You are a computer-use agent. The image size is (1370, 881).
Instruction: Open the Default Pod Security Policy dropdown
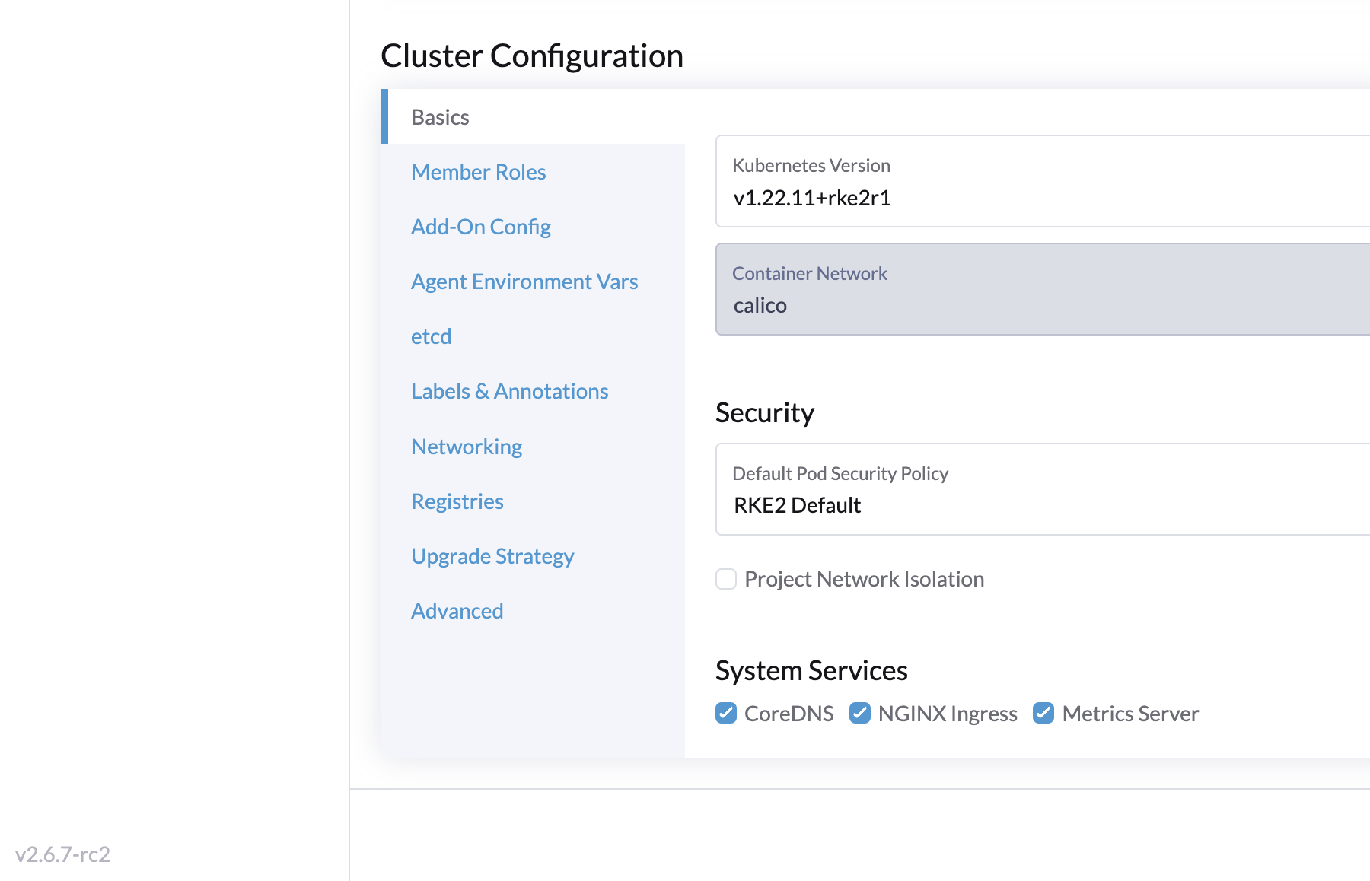989,489
